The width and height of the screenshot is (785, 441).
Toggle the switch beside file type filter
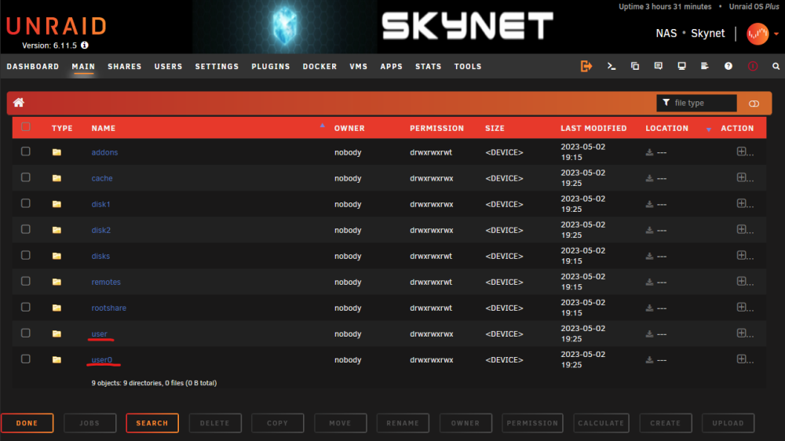(754, 104)
